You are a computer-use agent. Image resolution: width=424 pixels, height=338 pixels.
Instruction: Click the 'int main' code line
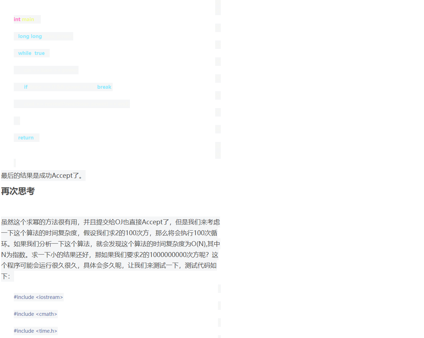27,19
